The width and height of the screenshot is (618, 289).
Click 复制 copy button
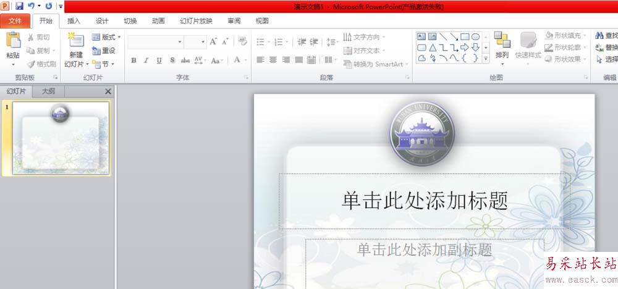(41, 51)
